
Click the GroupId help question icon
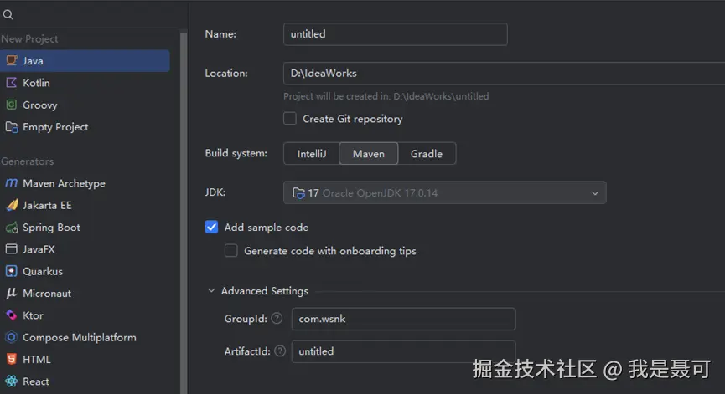[277, 319]
